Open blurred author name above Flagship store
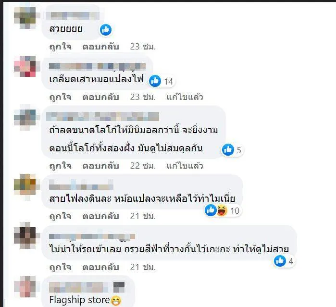 coord(87,287)
